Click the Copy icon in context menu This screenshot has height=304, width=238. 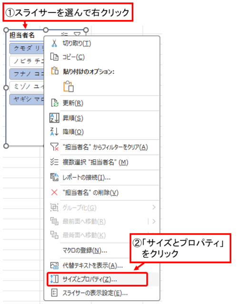point(54,57)
